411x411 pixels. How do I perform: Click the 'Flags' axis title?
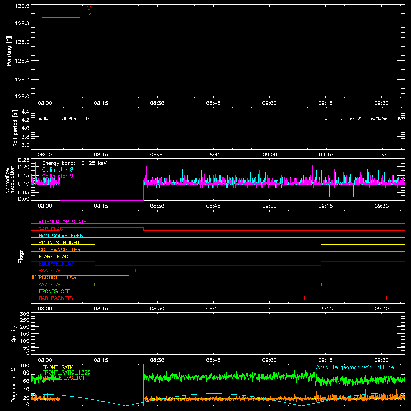21,256
